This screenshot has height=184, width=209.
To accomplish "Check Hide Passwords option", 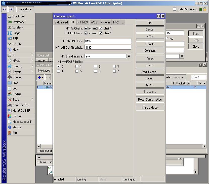I will point(175,9).
